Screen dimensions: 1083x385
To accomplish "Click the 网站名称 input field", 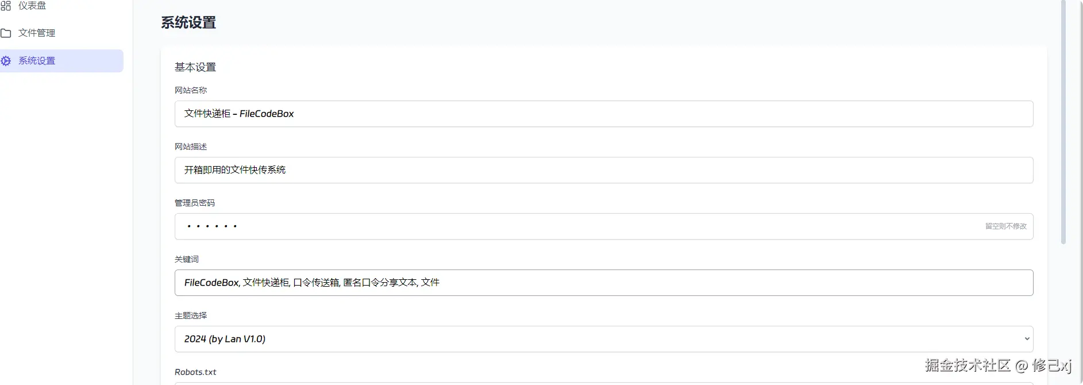I will 604,114.
